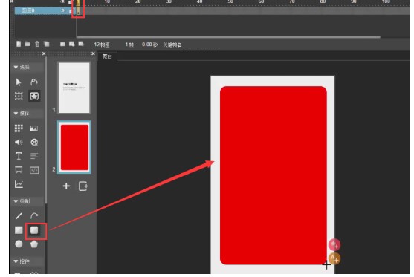Screen dimensions: 414x277
Task: Click the first frame insert icon under timeline
Action: tap(62, 44)
